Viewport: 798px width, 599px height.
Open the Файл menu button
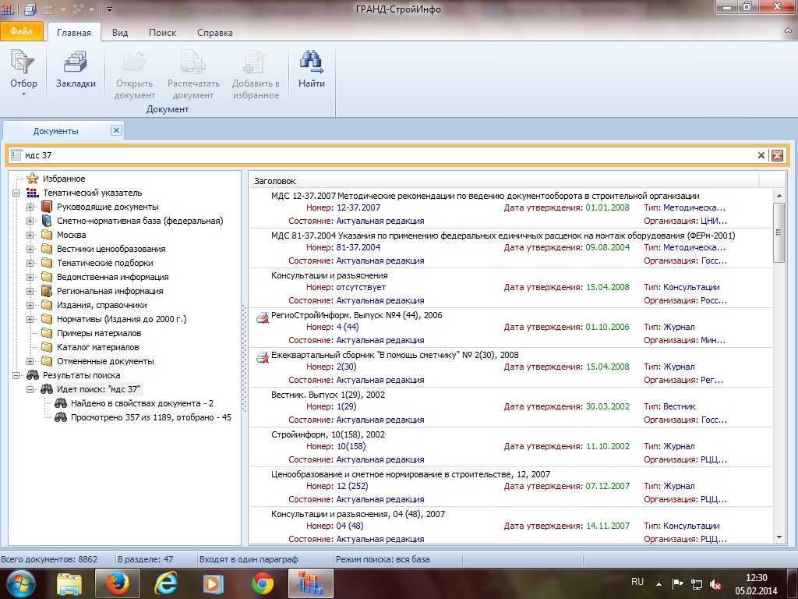pyautogui.click(x=22, y=32)
